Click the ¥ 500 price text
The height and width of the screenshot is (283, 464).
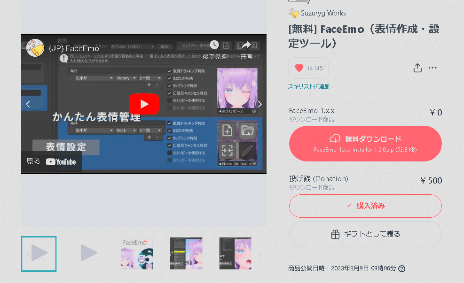431,181
